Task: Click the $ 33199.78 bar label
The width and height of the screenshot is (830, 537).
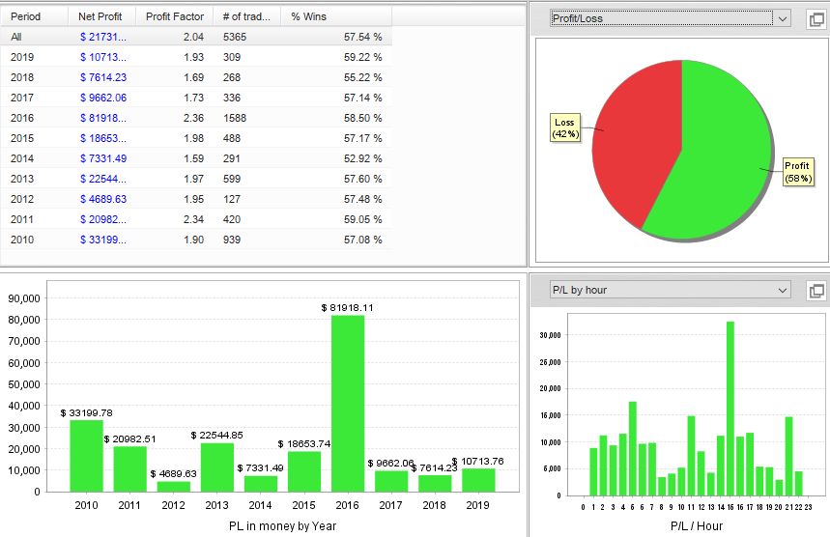Action: [x=86, y=412]
